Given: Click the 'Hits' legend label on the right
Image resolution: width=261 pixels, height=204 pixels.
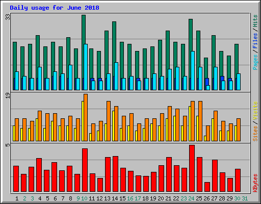Looking at the screenshot, I should pos(255,21).
